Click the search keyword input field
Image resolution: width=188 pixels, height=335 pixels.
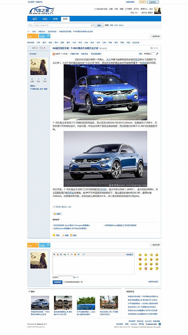[62, 25]
